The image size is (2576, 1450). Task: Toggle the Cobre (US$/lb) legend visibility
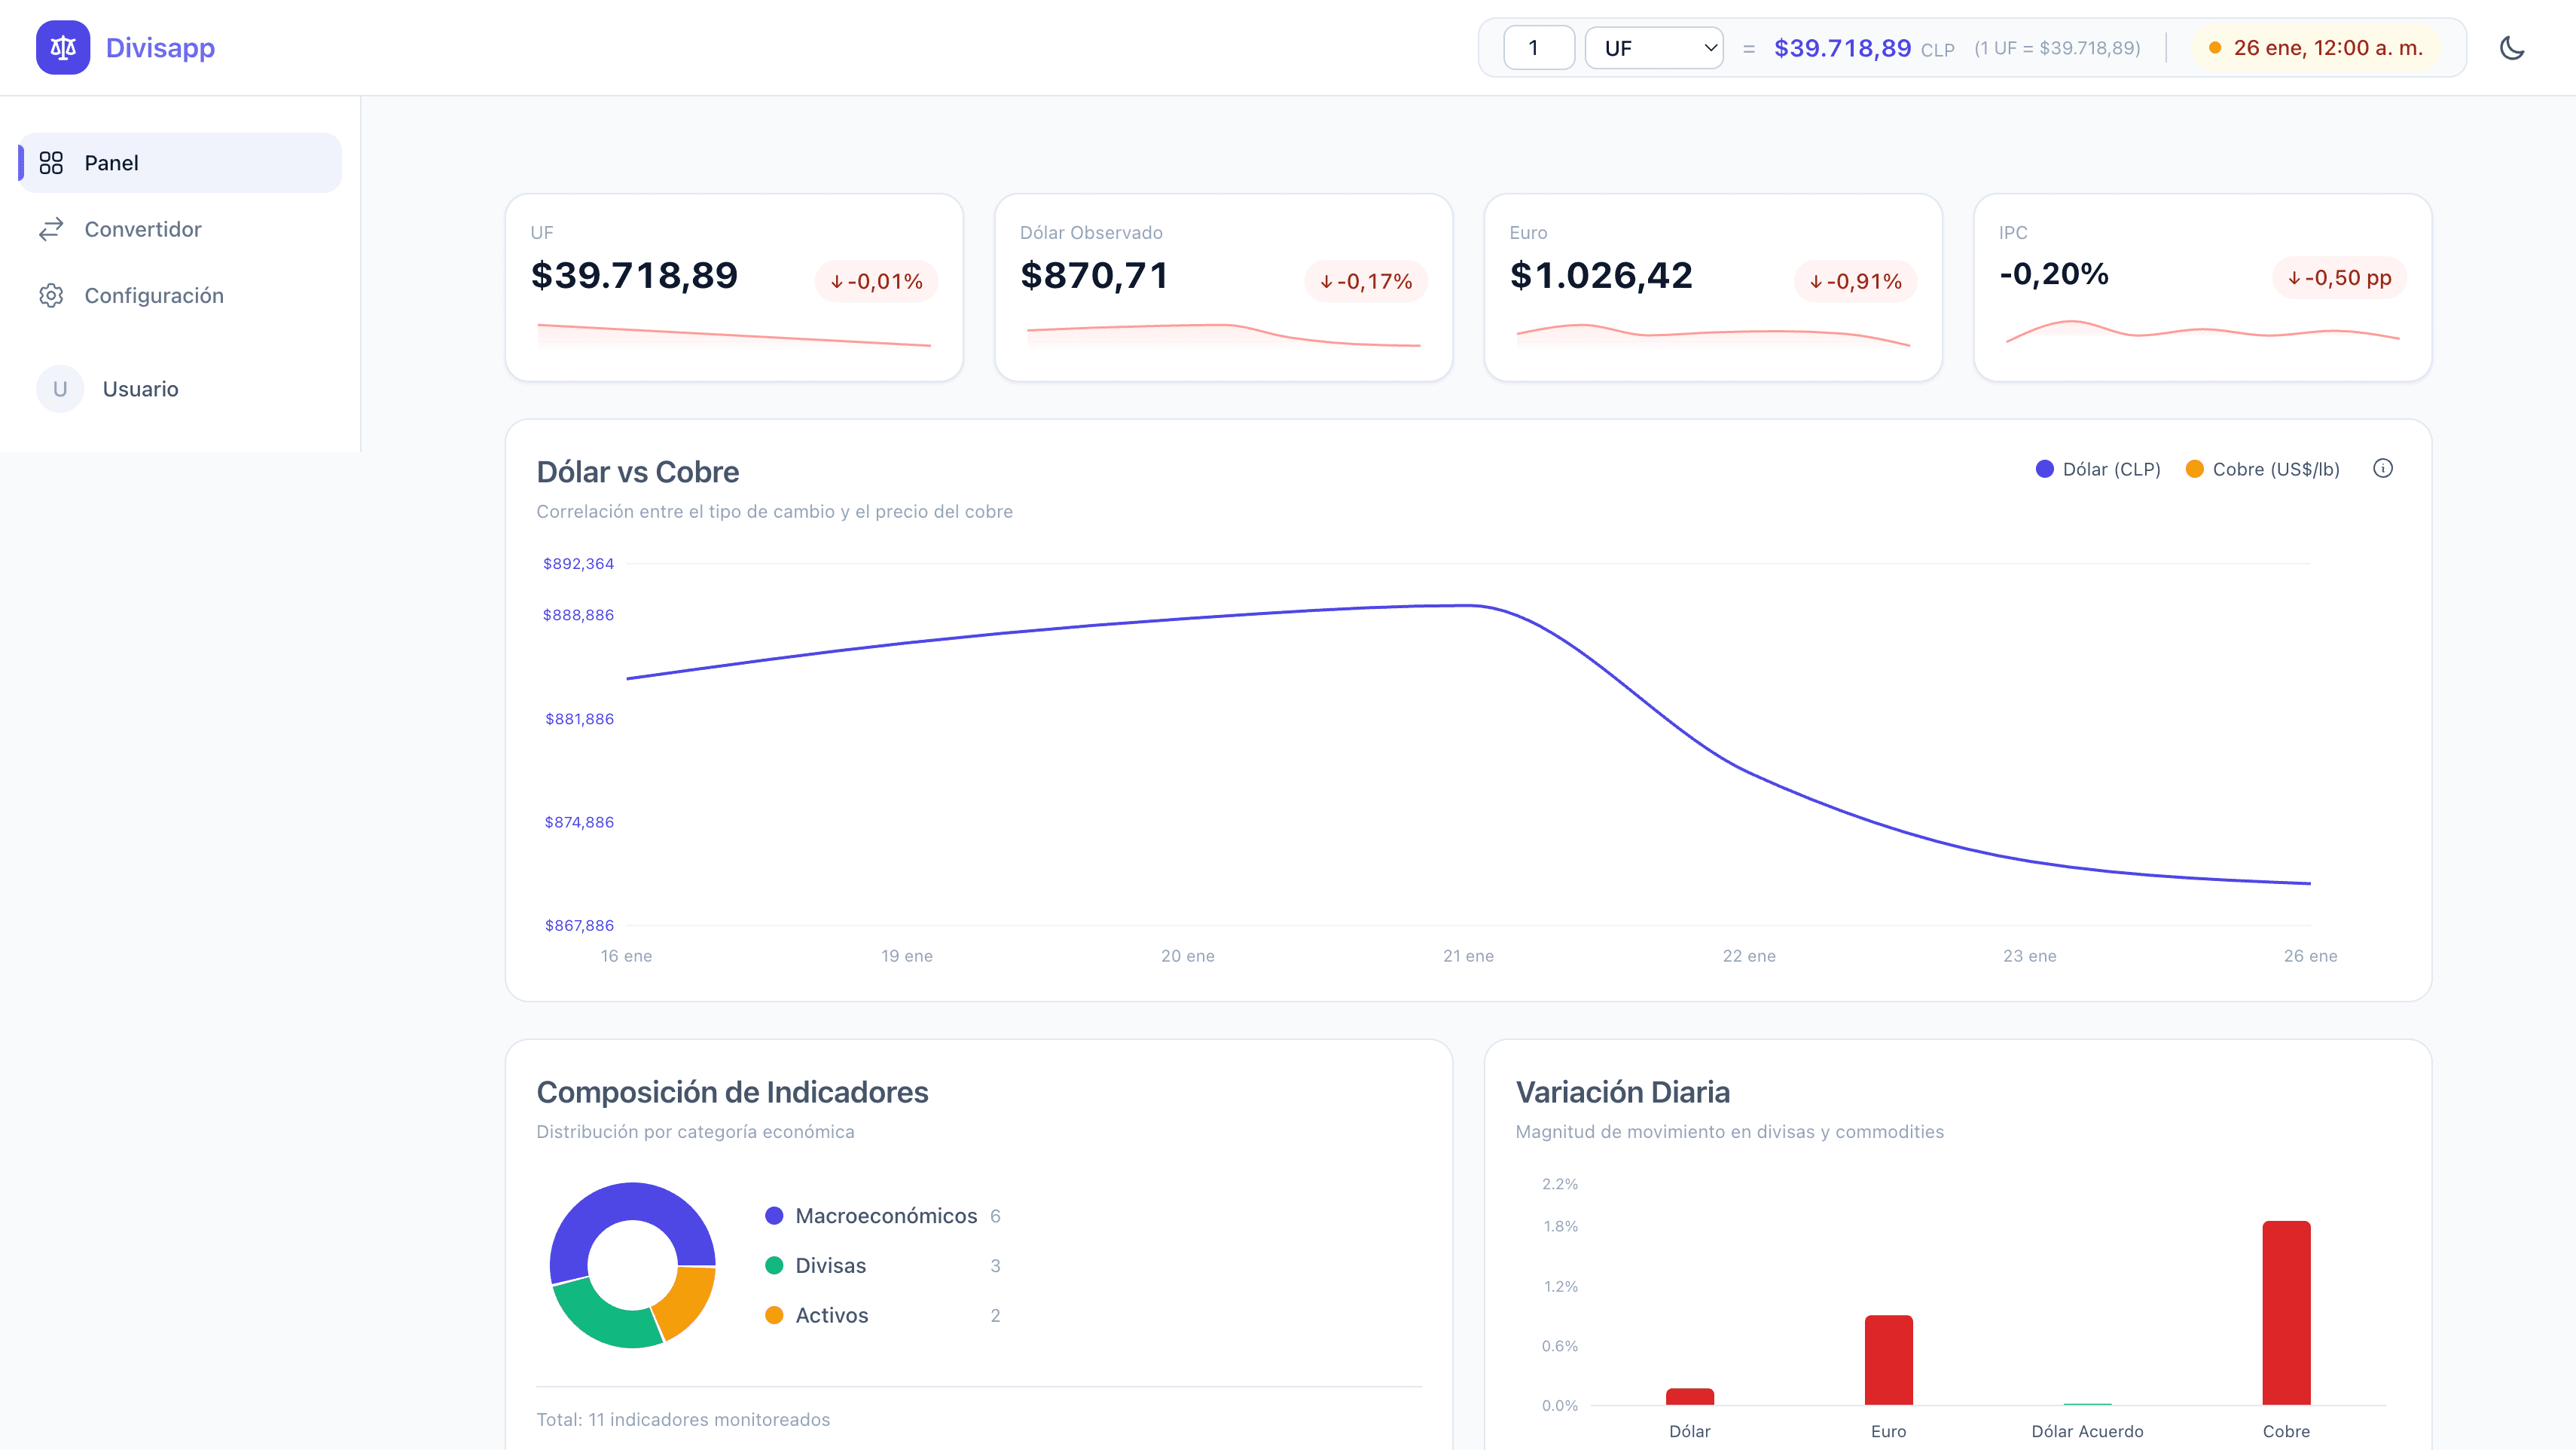coord(2261,468)
